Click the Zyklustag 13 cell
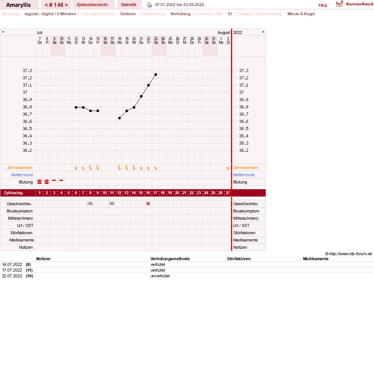 [127, 193]
